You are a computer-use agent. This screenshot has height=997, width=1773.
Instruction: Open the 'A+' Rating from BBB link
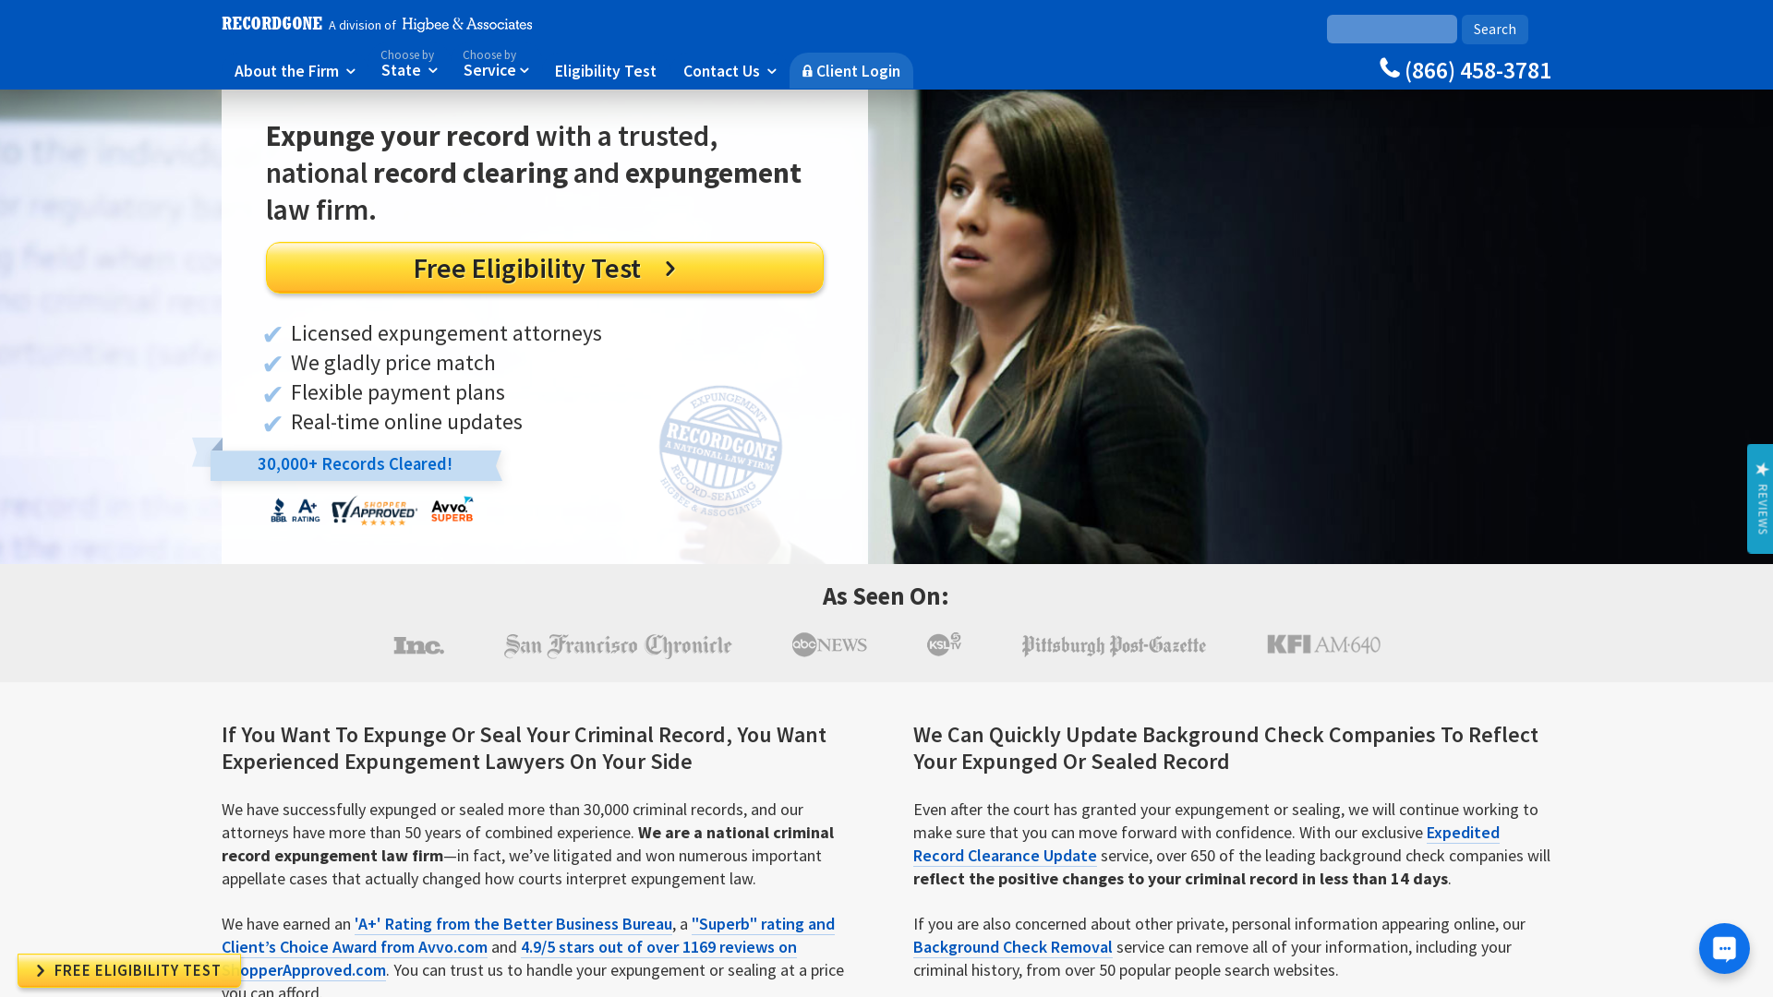tap(513, 924)
